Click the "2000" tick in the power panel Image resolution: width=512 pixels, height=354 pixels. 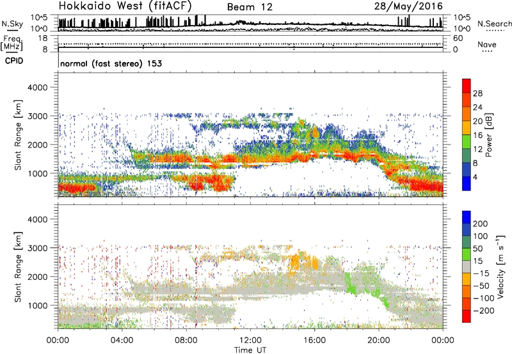point(38,144)
